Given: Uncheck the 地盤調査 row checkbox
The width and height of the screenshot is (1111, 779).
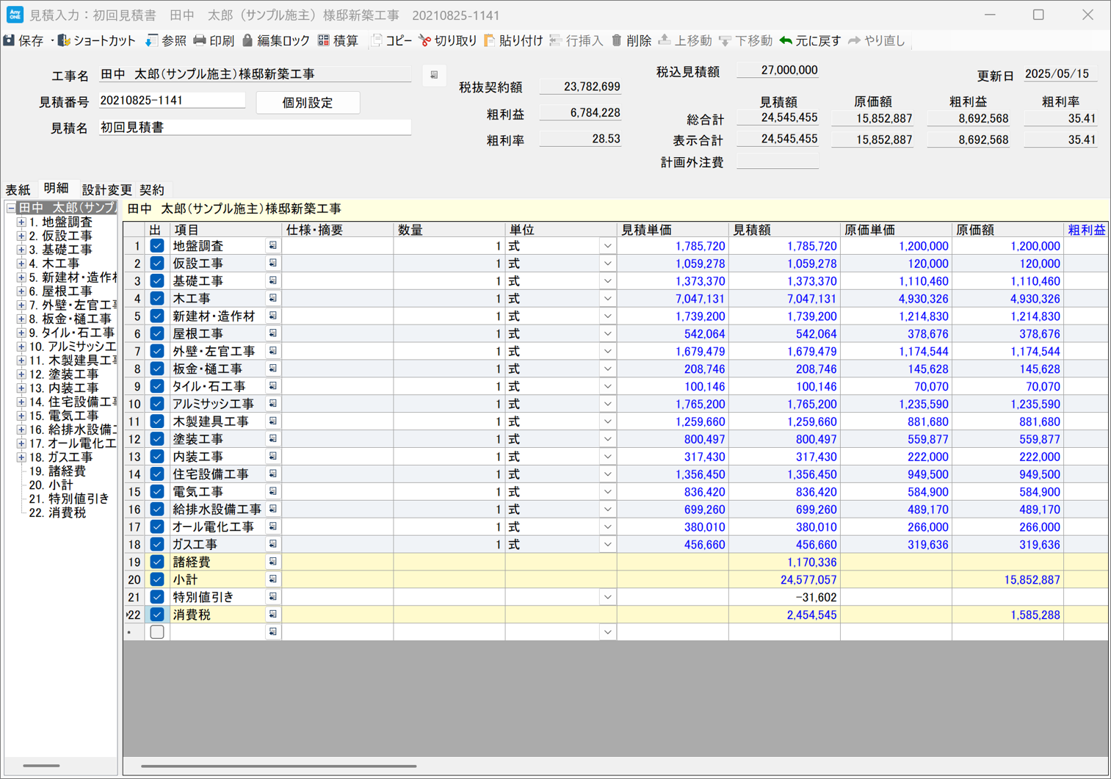Looking at the screenshot, I should click(157, 246).
